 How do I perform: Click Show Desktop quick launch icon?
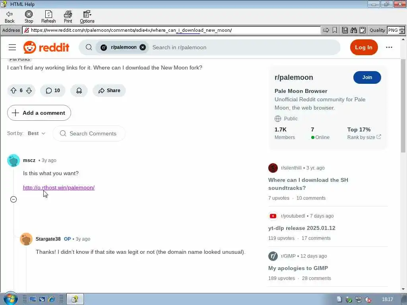pyautogui.click(x=33, y=299)
